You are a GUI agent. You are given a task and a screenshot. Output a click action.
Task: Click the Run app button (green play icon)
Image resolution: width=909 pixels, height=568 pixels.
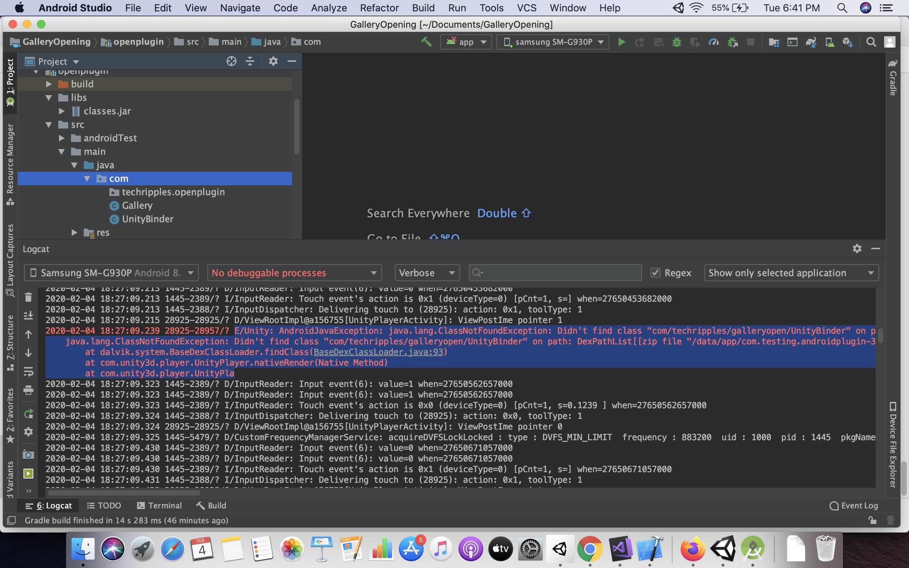point(620,41)
